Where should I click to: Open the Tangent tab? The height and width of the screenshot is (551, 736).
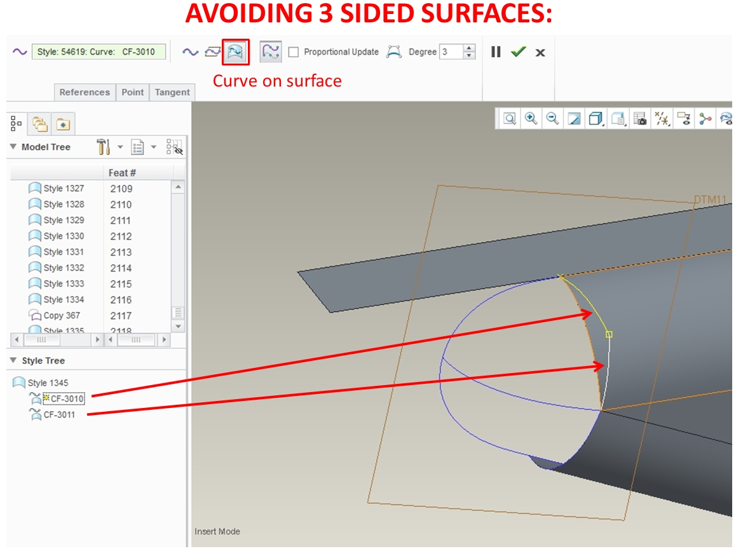coord(172,92)
